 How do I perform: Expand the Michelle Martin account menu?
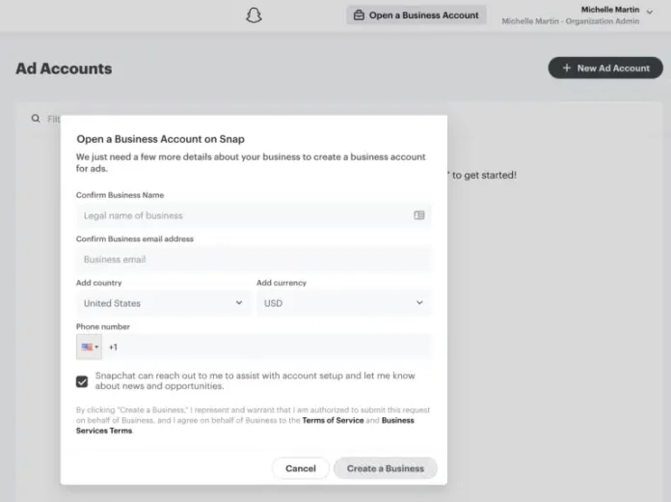pyautogui.click(x=649, y=12)
